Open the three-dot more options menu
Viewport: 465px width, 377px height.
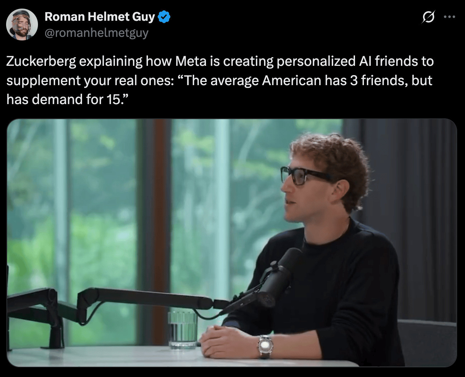click(450, 16)
